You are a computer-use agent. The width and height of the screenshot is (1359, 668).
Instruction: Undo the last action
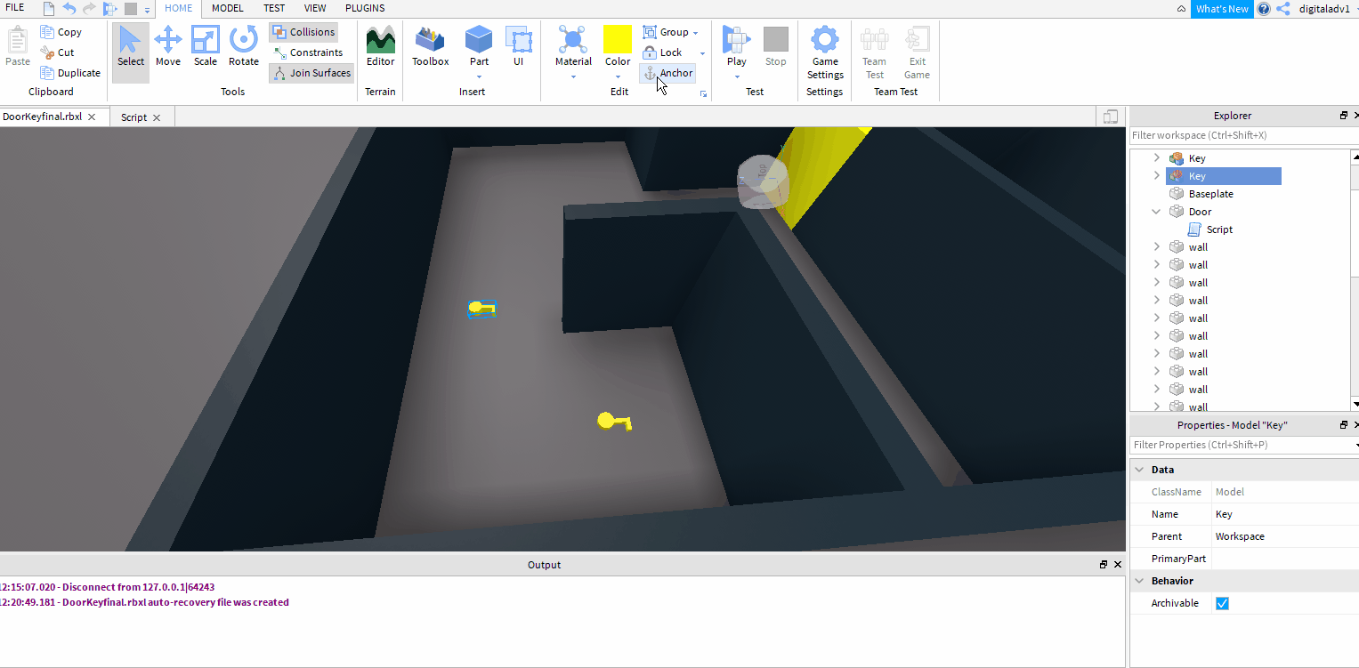pyautogui.click(x=69, y=9)
